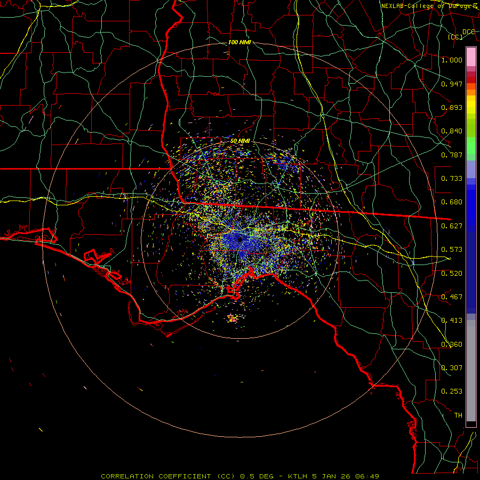Click the 0.520 scale value
480x480 pixels.
(452, 274)
